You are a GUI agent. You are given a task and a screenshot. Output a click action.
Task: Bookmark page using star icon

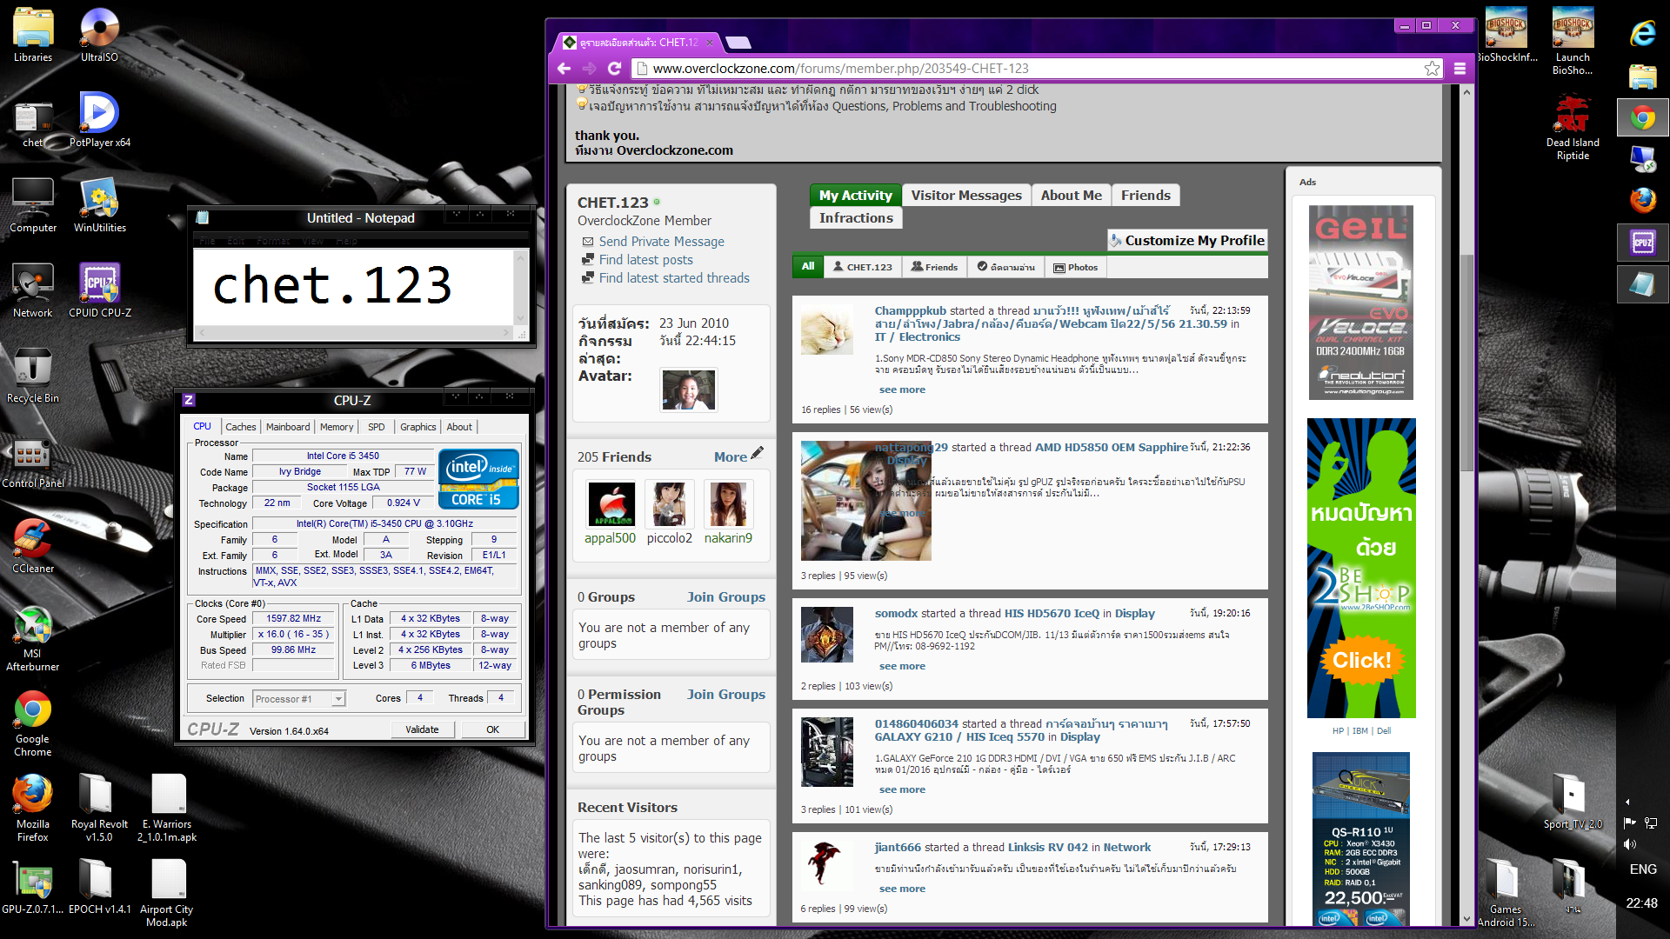click(x=1432, y=69)
